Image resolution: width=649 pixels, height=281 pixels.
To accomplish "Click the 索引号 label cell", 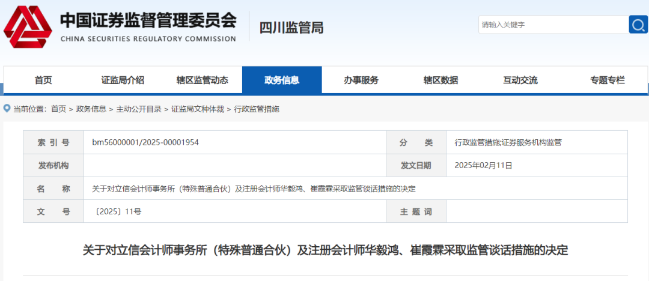I will pos(53,143).
